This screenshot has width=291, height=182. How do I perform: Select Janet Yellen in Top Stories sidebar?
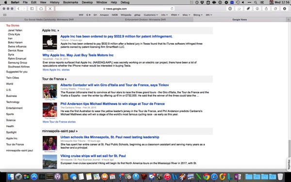15,30
